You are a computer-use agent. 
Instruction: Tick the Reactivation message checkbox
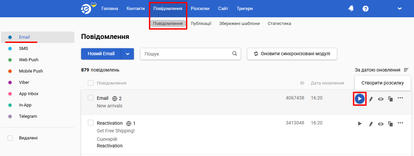tap(90, 122)
